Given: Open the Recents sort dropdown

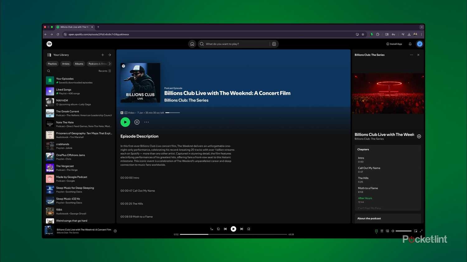Looking at the screenshot, I should click(x=105, y=71).
